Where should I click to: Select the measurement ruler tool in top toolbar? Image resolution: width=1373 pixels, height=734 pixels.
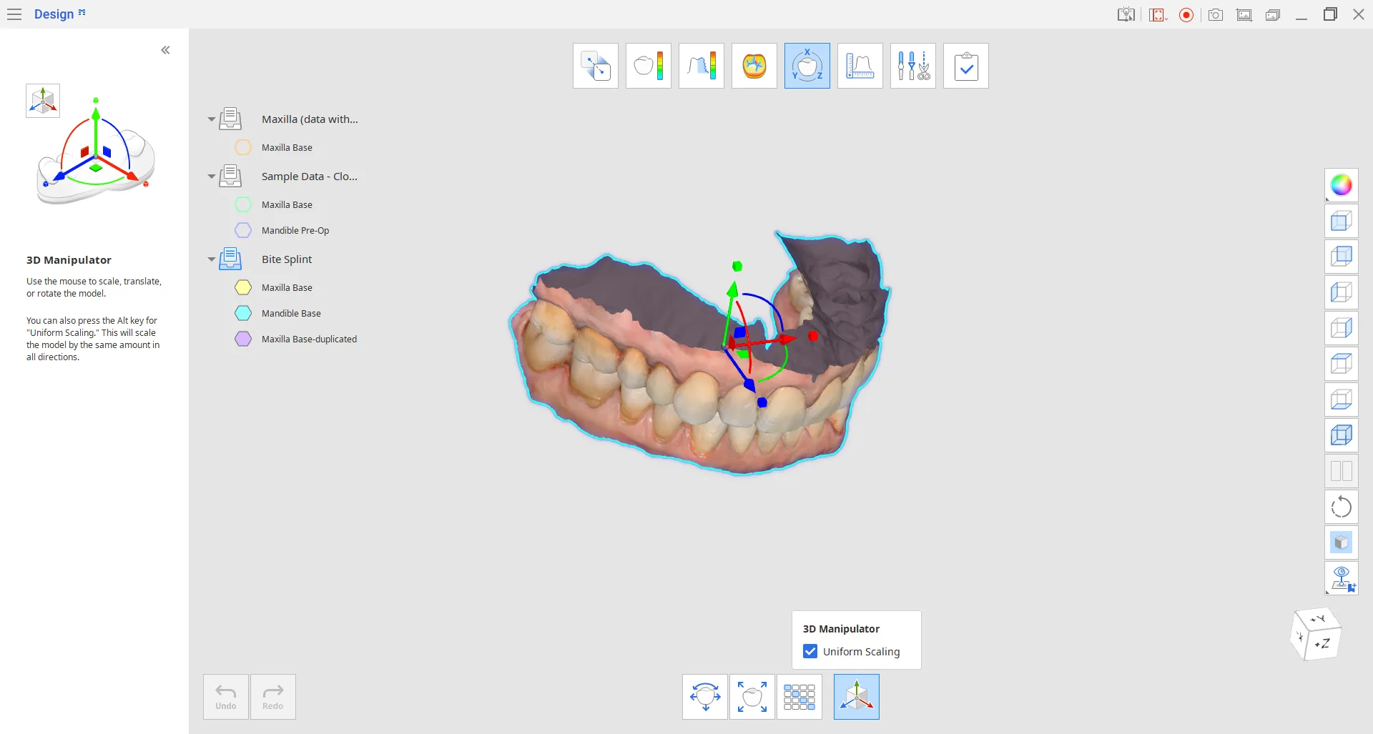[x=860, y=66]
